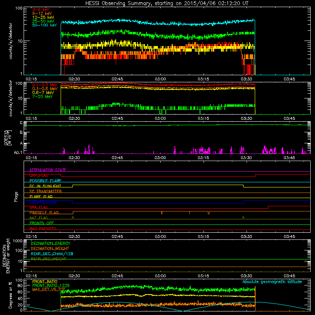This screenshot has width=315, height=315.
Task: Select the 3-6 keV legend label
Action: [41, 9]
